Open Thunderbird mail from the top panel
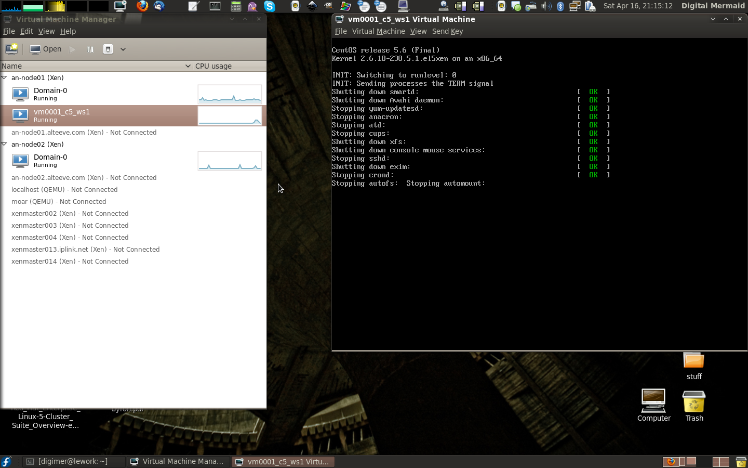 tap(159, 6)
